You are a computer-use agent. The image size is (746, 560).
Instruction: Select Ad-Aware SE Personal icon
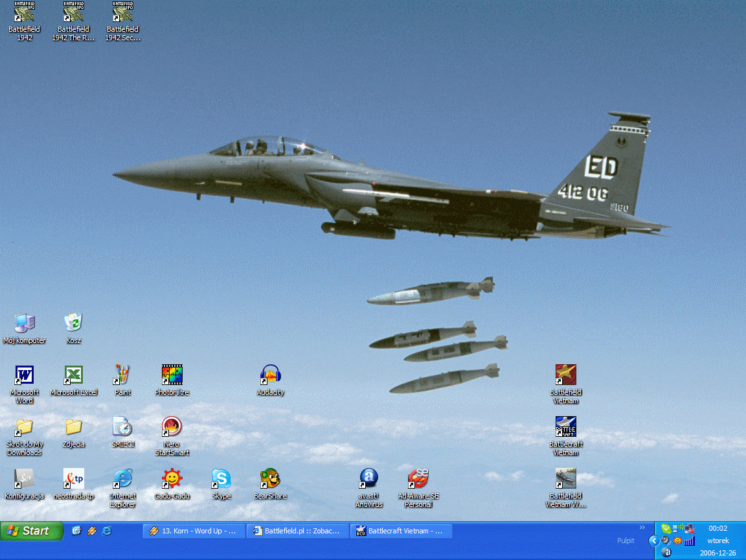click(x=418, y=478)
